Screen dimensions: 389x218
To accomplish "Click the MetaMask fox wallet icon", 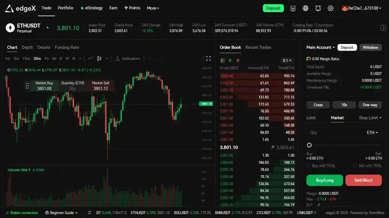I will click(x=345, y=8).
